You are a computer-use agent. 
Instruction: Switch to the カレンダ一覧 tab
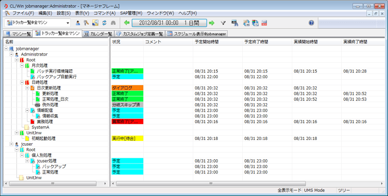[98, 34]
